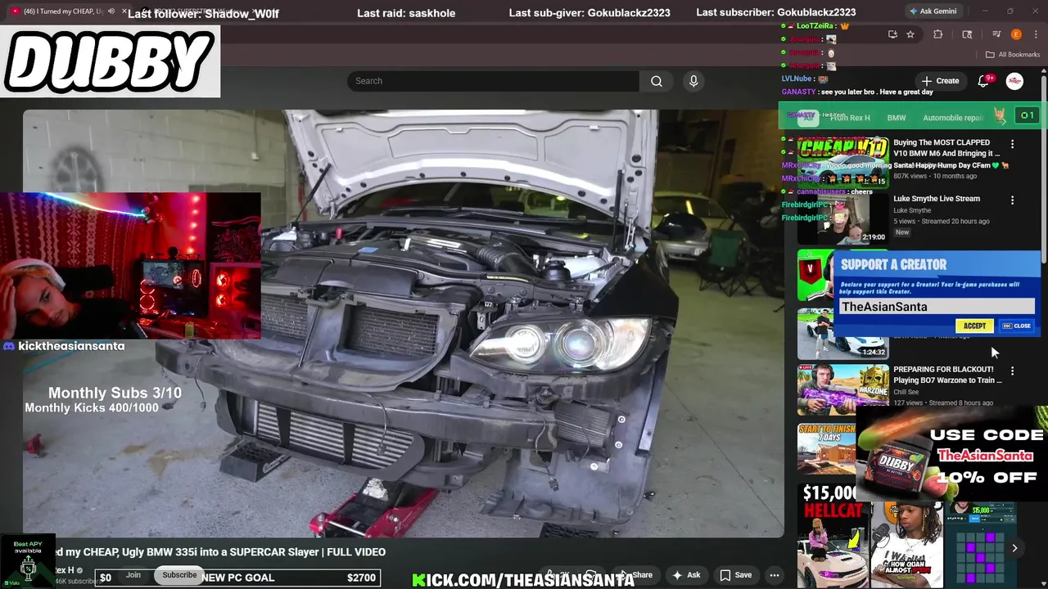Open the PREPARING FOR BLACKOUT video title
1048x589 pixels.
click(947, 375)
